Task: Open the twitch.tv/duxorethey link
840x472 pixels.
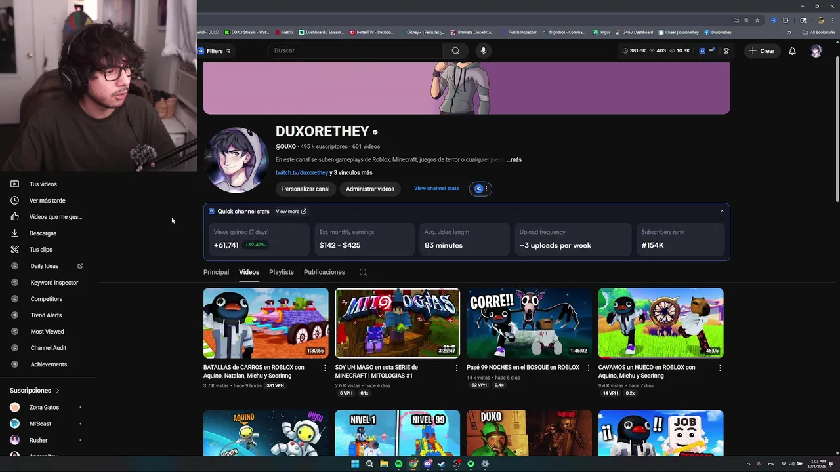Action: [x=302, y=172]
